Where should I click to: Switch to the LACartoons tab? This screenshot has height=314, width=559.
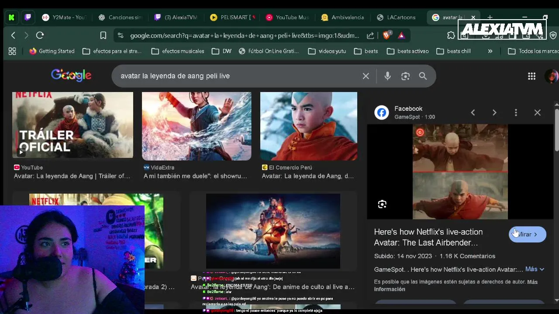[x=397, y=17]
